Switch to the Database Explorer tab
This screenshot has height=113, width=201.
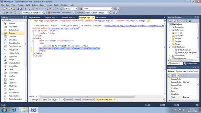[191, 63]
